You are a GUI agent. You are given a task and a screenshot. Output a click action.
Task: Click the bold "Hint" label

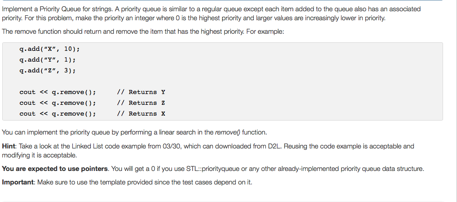point(9,146)
